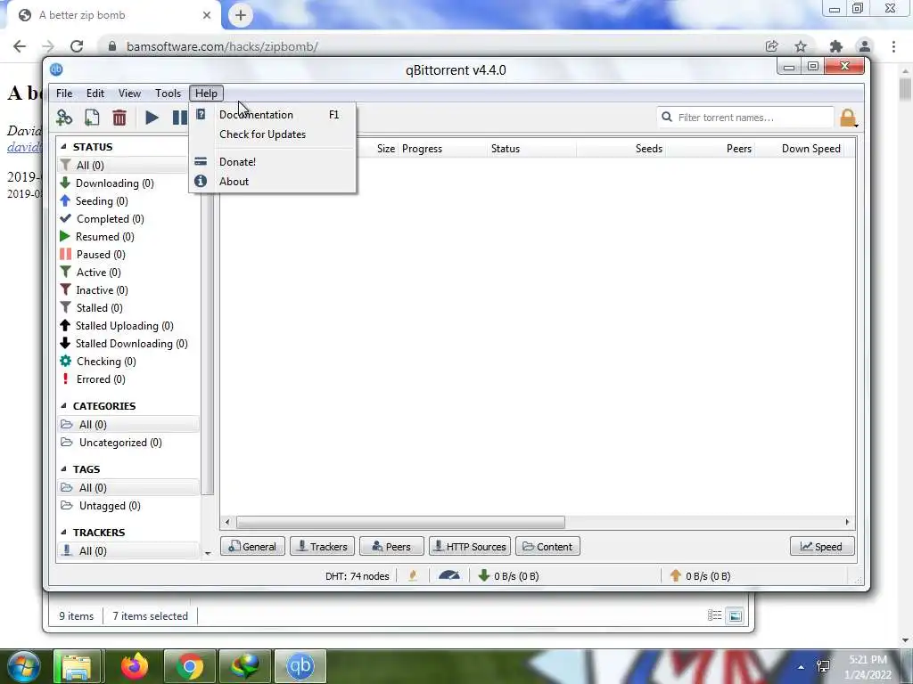Choose Check for Updates from Help menu
This screenshot has height=684, width=913.
coord(273,134)
